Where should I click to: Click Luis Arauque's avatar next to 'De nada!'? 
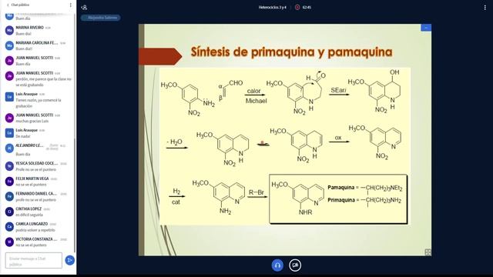click(9, 133)
